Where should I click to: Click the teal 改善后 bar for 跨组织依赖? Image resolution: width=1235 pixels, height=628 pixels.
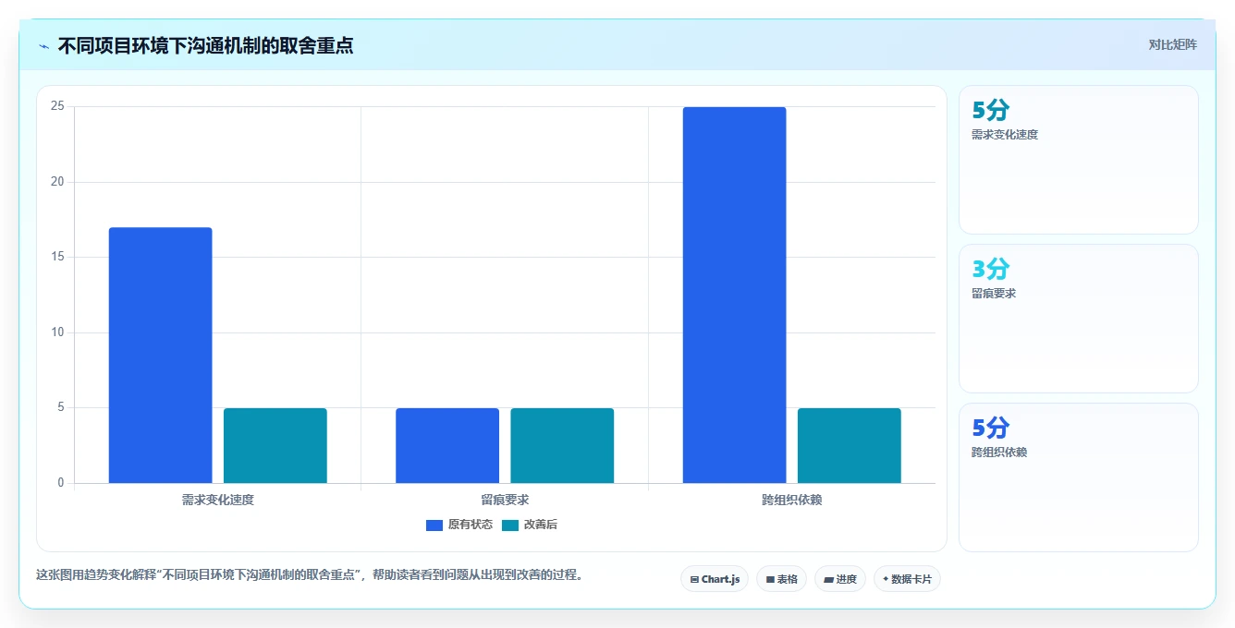pyautogui.click(x=850, y=445)
